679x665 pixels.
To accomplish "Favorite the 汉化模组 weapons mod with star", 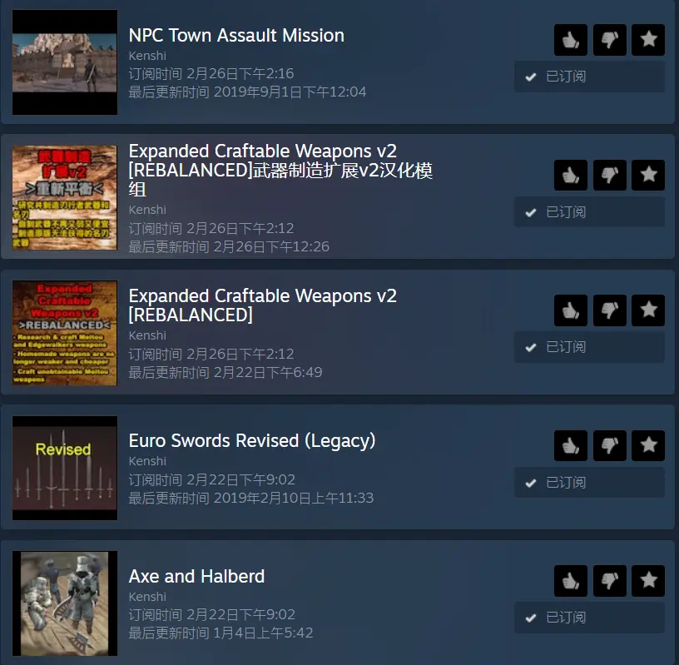I will point(648,175).
